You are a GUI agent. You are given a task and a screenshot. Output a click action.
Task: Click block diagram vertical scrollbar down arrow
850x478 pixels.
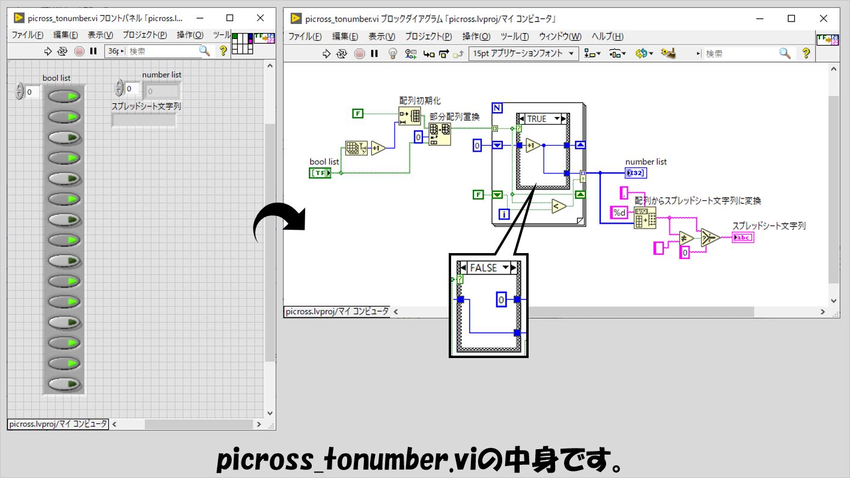834,300
